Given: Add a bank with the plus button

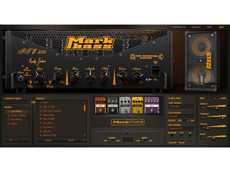Looking at the screenshot, I should coord(11,140).
